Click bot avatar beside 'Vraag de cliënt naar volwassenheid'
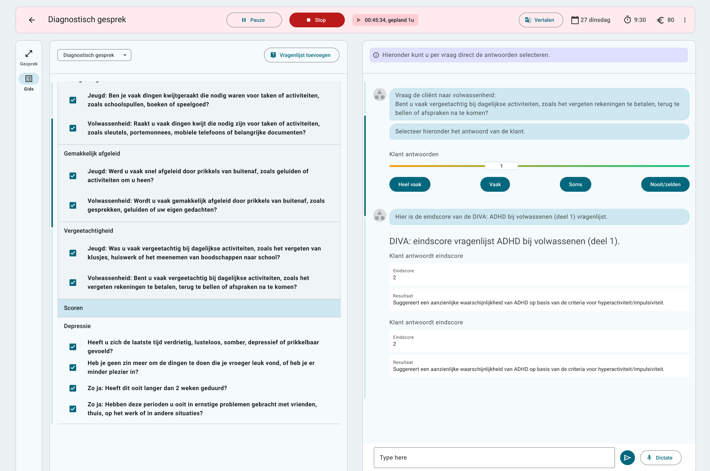The width and height of the screenshot is (710, 471). (x=380, y=95)
